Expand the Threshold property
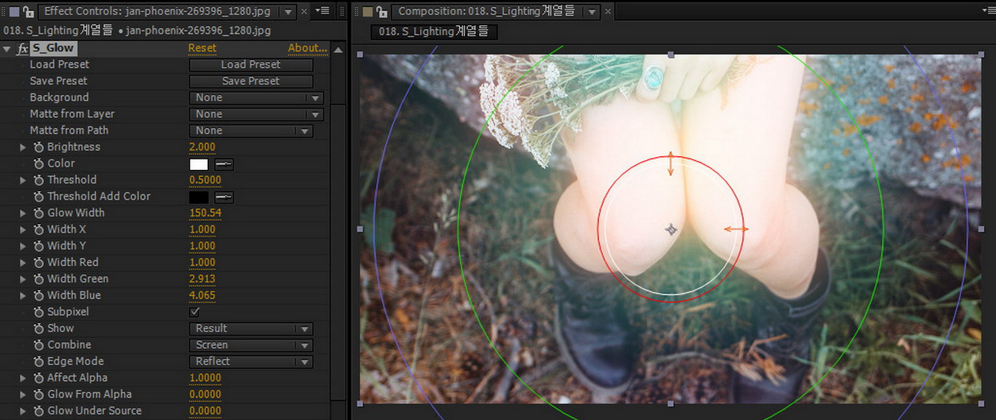This screenshot has height=420, width=996. click(23, 180)
